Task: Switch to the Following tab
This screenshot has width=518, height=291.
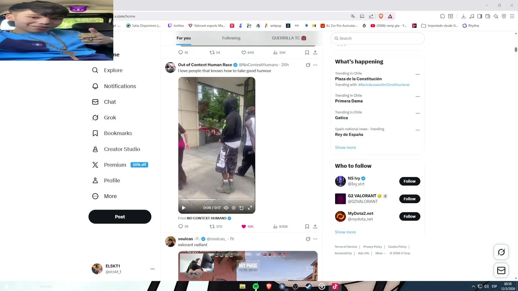Action: [x=231, y=38]
